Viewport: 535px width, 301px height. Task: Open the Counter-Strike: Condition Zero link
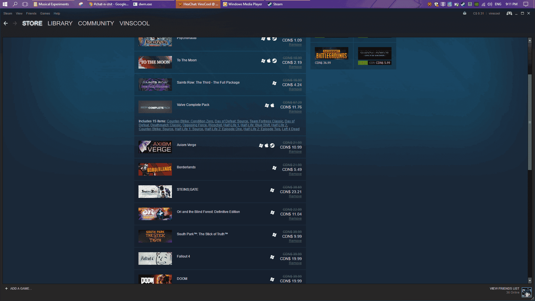[x=190, y=121]
